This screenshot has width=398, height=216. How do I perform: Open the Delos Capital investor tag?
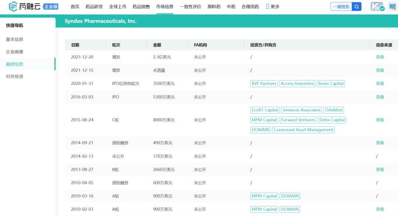pos(332,120)
